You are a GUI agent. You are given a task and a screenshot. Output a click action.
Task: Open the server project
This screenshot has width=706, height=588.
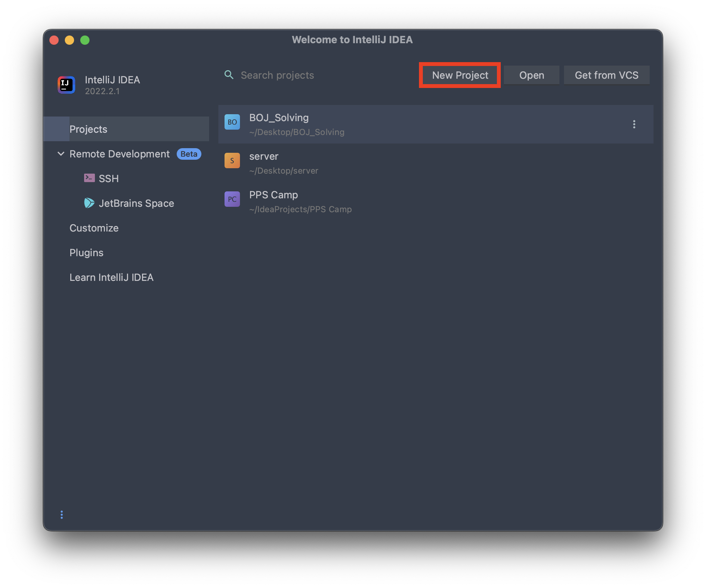(x=436, y=163)
